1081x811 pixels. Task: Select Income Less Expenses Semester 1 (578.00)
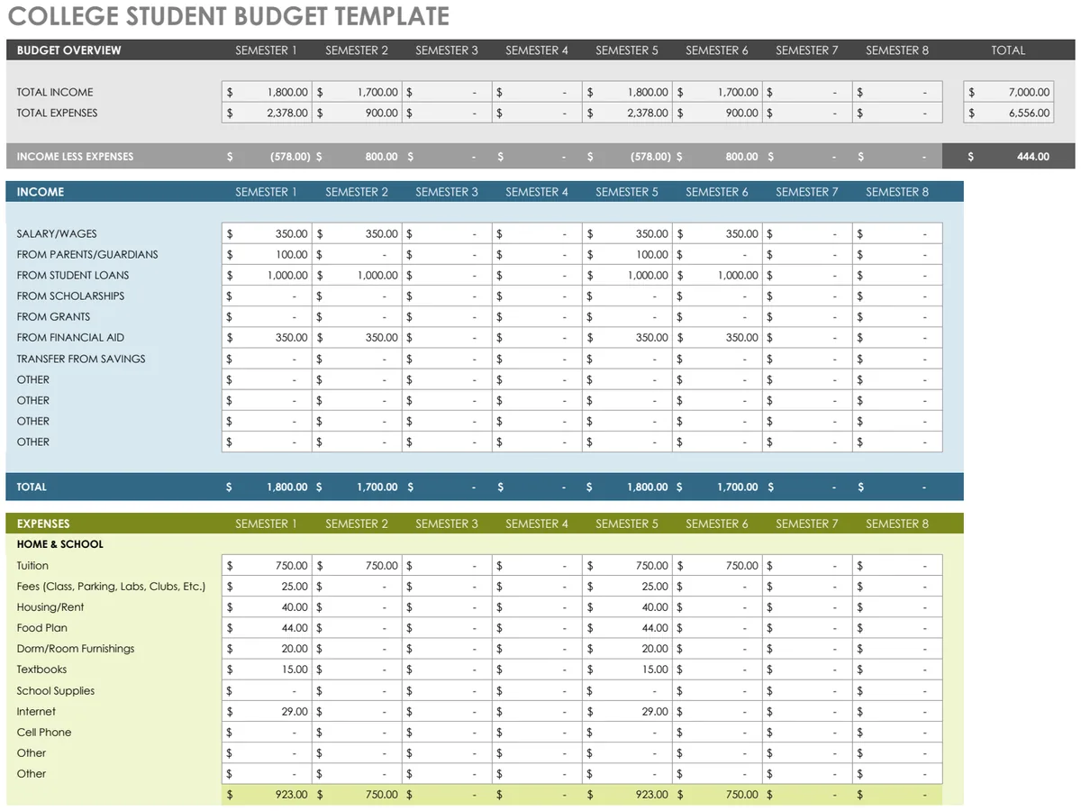(267, 157)
